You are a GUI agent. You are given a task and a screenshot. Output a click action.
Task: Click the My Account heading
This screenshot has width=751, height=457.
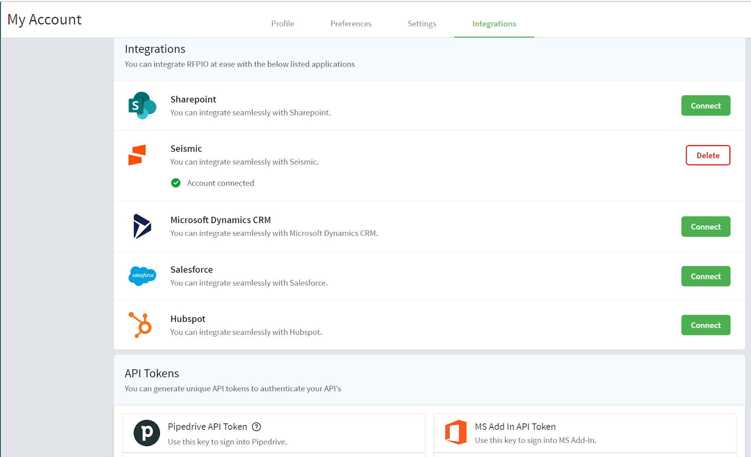(45, 20)
